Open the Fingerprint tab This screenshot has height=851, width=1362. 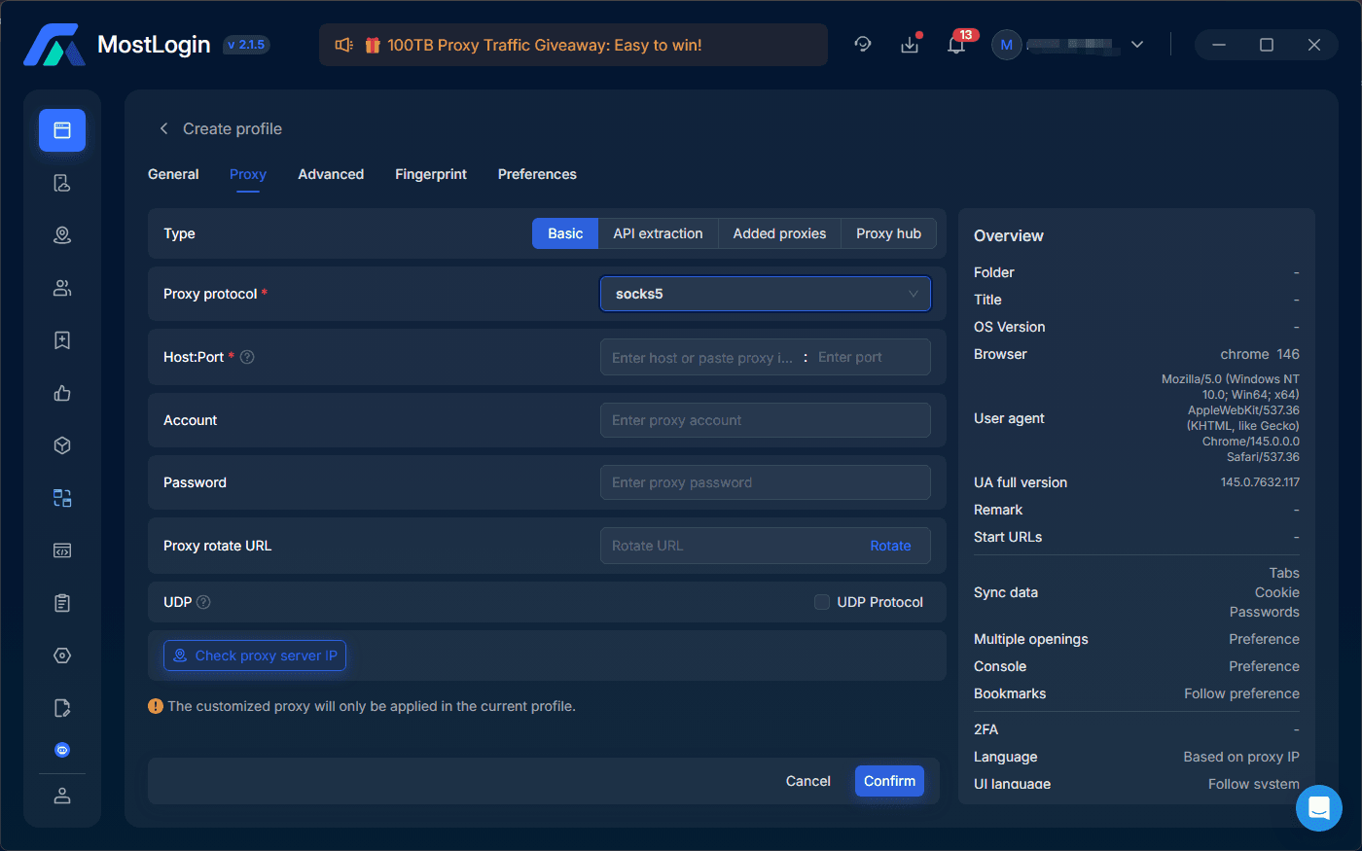(x=431, y=174)
